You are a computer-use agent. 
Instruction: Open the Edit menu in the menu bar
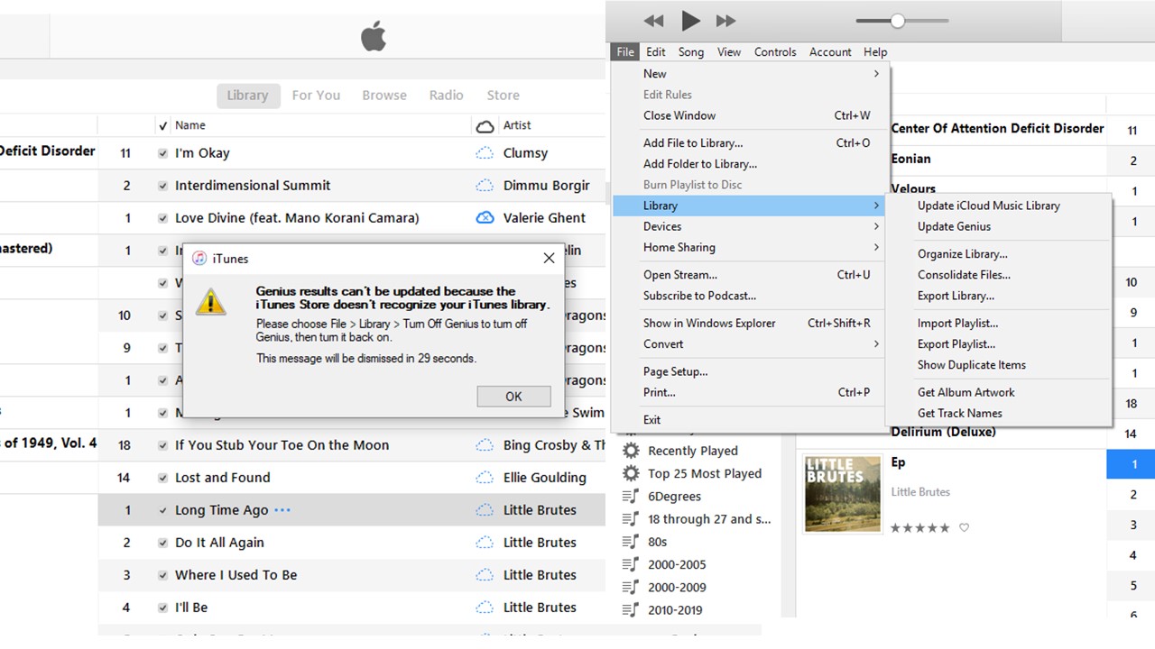pos(656,52)
